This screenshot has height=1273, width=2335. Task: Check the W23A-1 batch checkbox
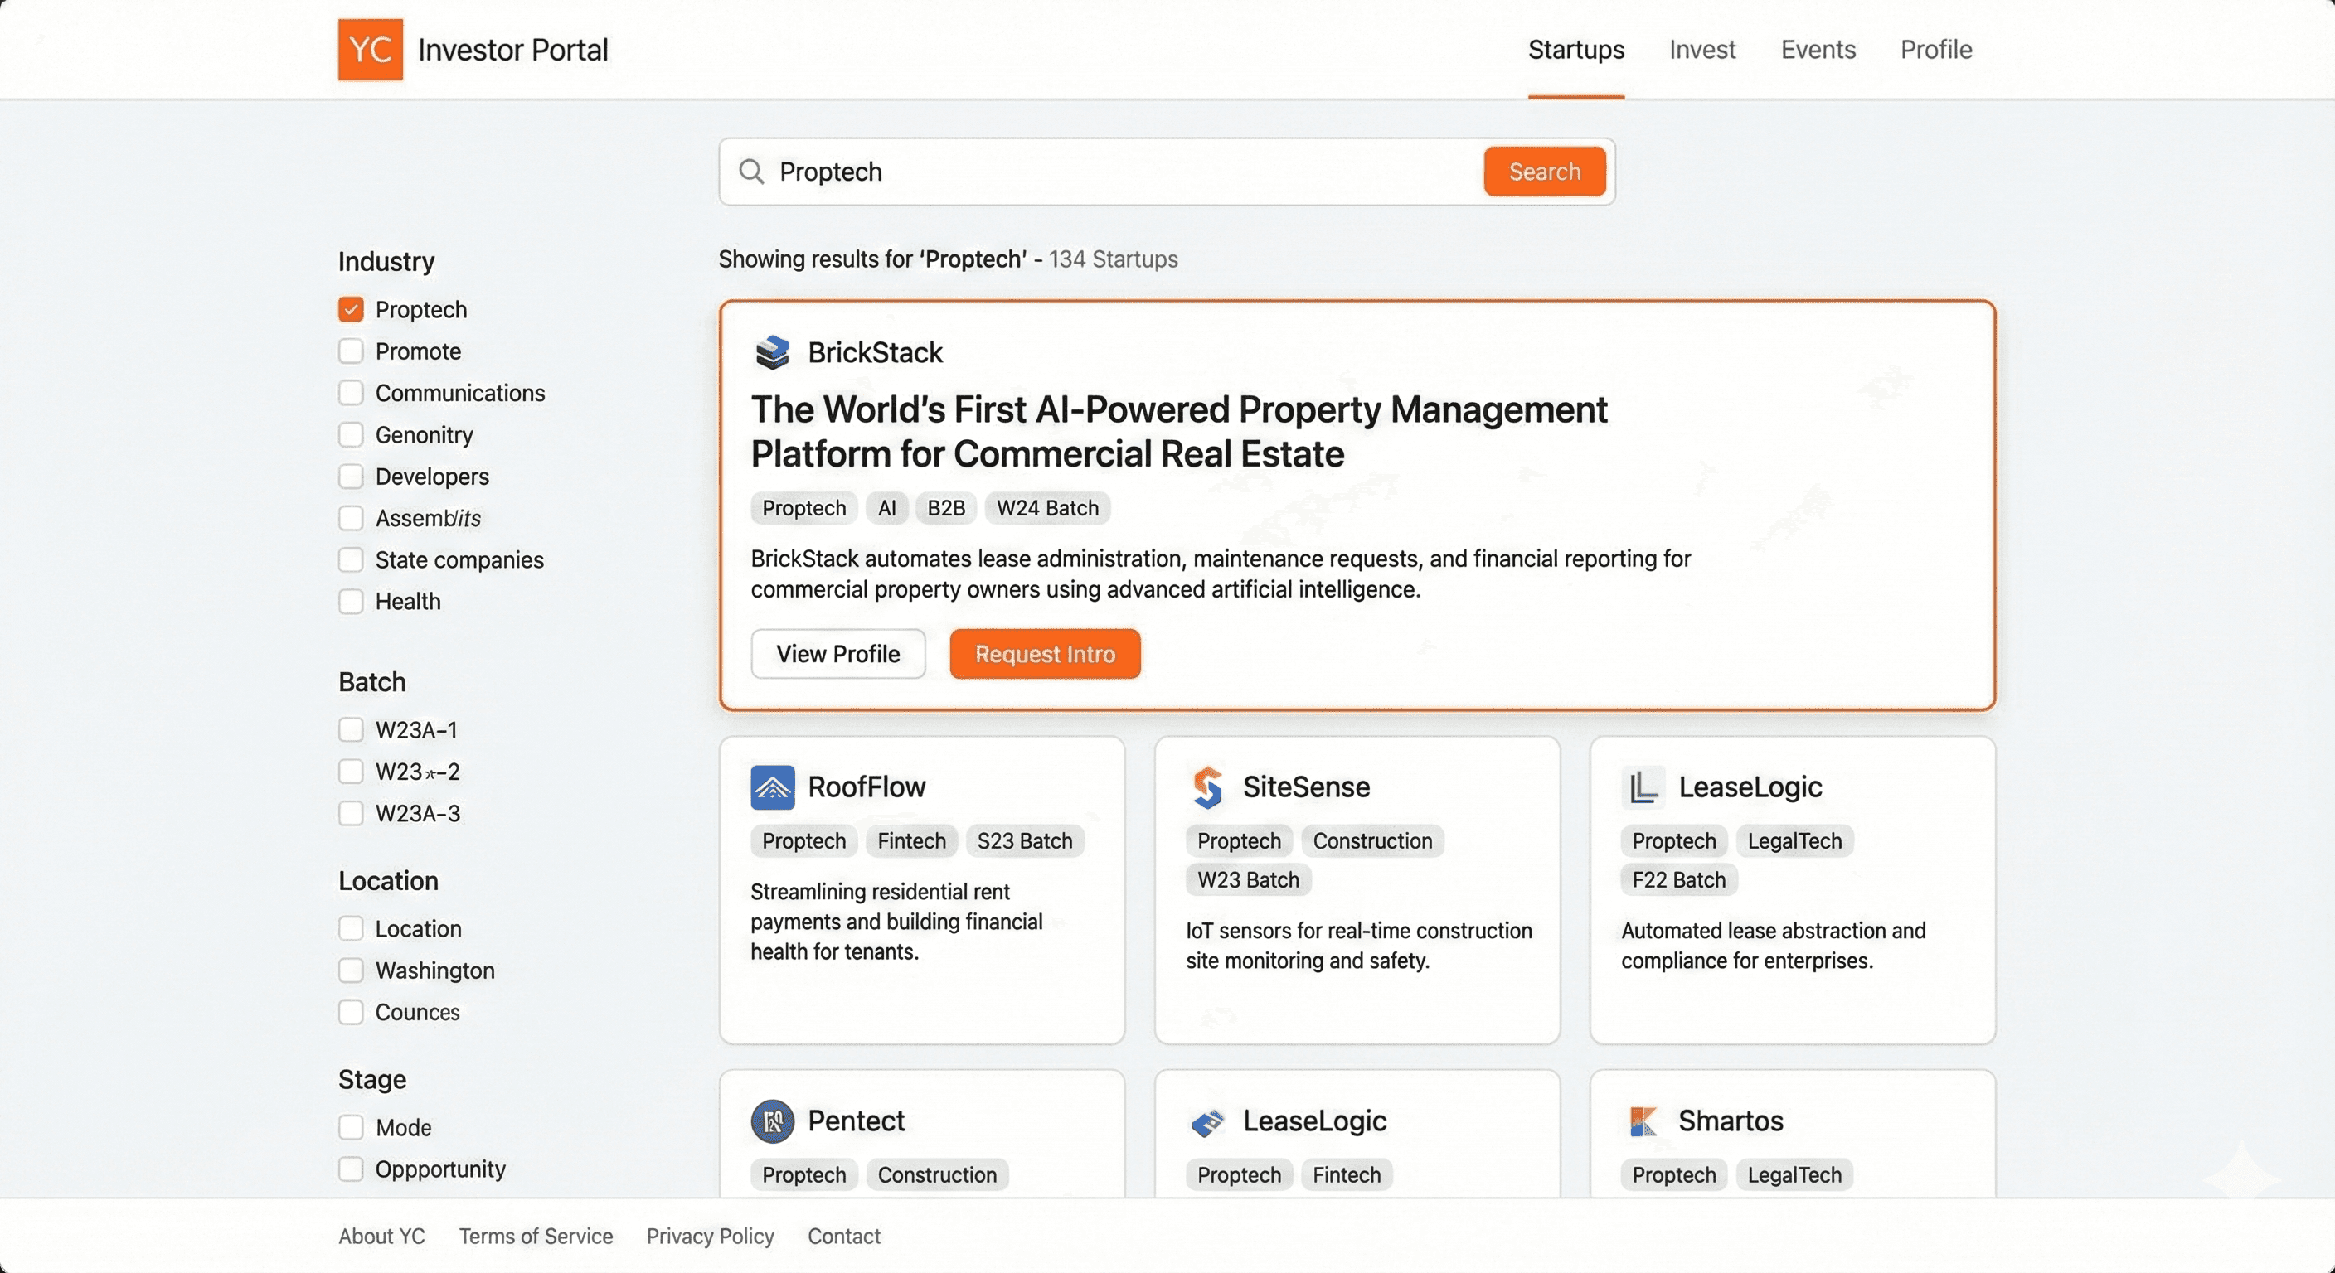351,730
